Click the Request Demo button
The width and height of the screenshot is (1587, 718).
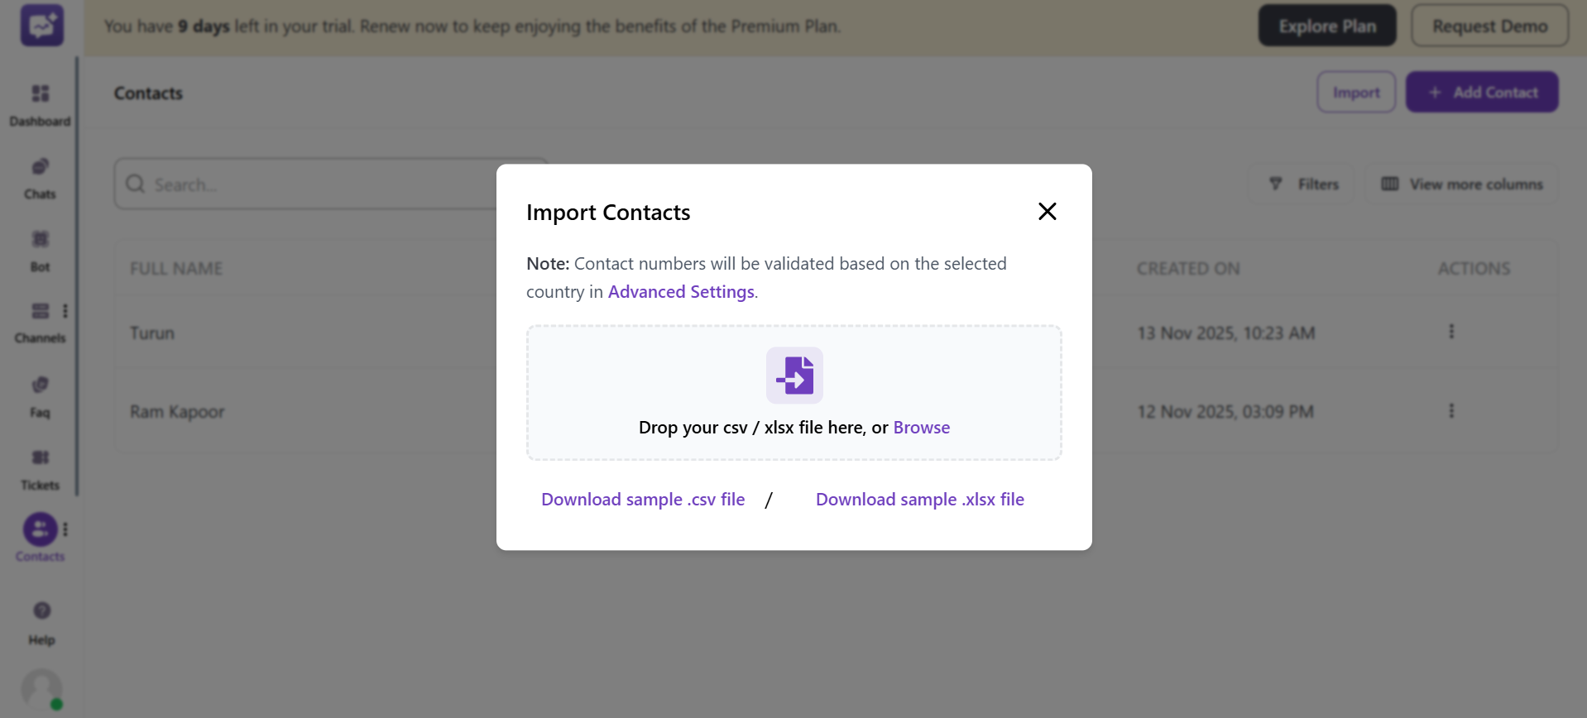pos(1489,26)
